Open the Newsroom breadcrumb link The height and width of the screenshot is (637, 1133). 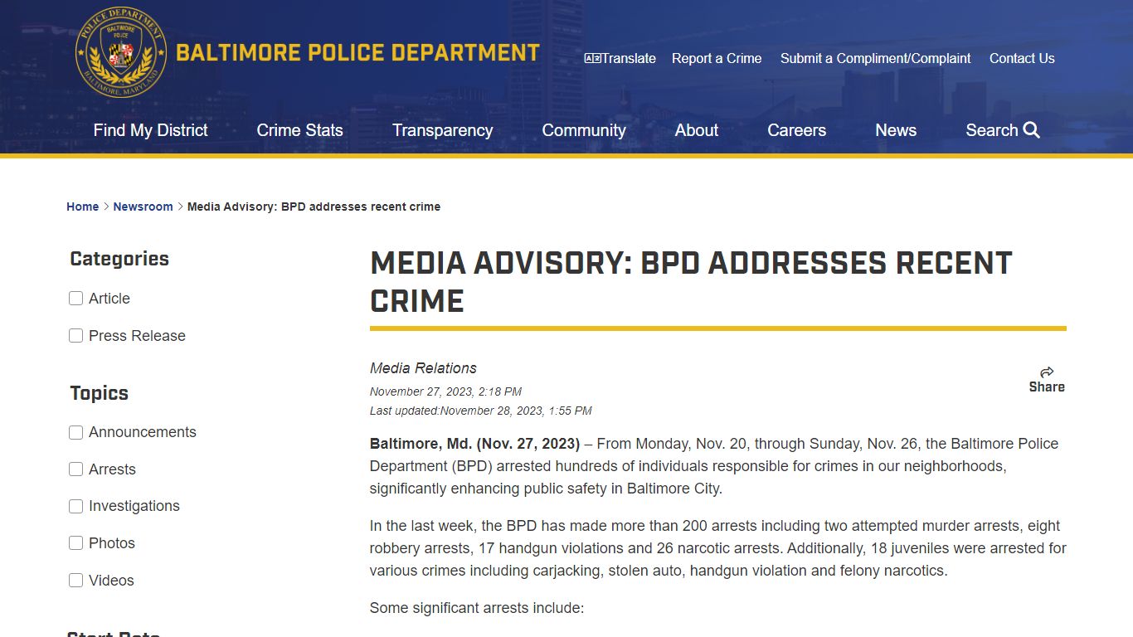click(x=143, y=207)
